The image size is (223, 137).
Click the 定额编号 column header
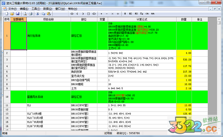19,19
